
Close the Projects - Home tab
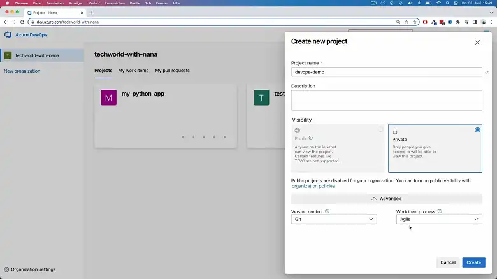[x=82, y=13]
